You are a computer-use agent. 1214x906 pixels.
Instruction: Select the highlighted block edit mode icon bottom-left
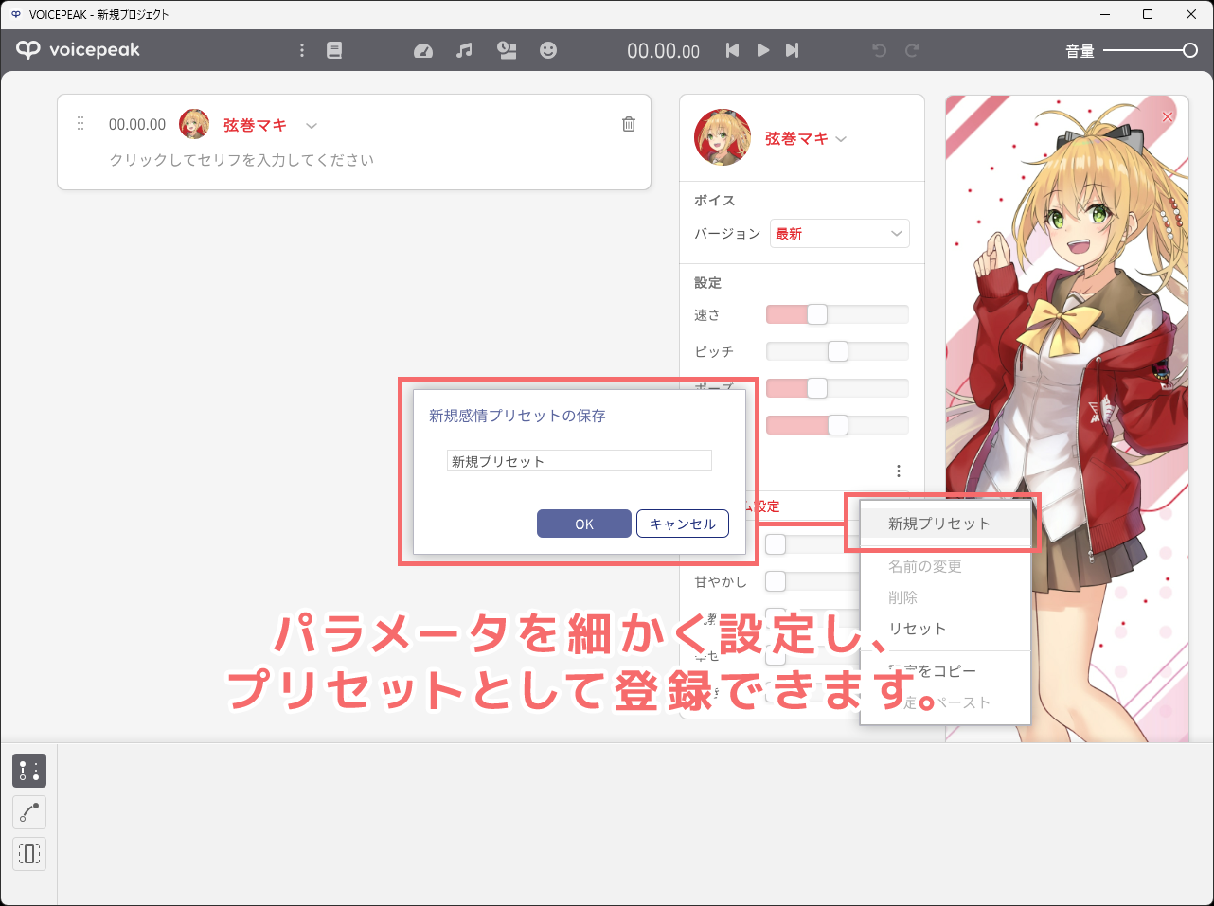29,771
